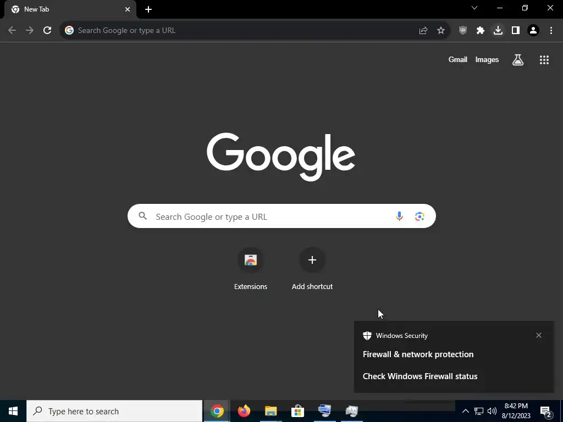The width and height of the screenshot is (563, 422).
Task: Open a new tab with plus button
Action: pos(148,9)
